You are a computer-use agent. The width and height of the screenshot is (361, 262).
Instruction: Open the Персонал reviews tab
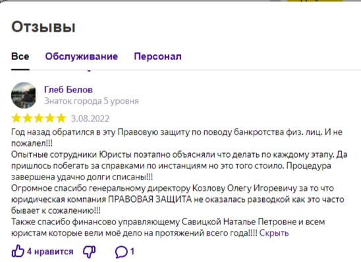click(157, 57)
